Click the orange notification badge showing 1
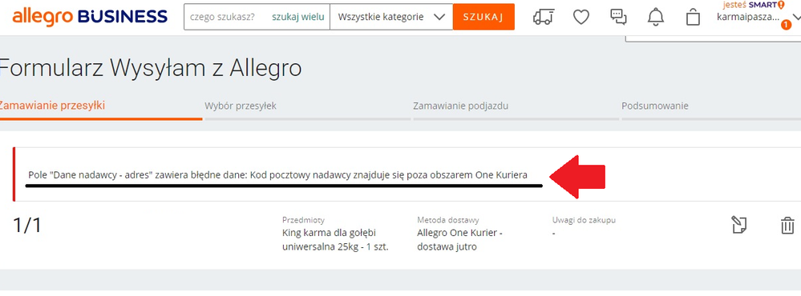The width and height of the screenshot is (801, 296). click(786, 25)
